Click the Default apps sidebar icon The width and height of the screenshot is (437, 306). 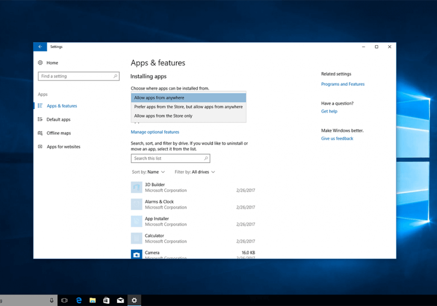(x=40, y=119)
